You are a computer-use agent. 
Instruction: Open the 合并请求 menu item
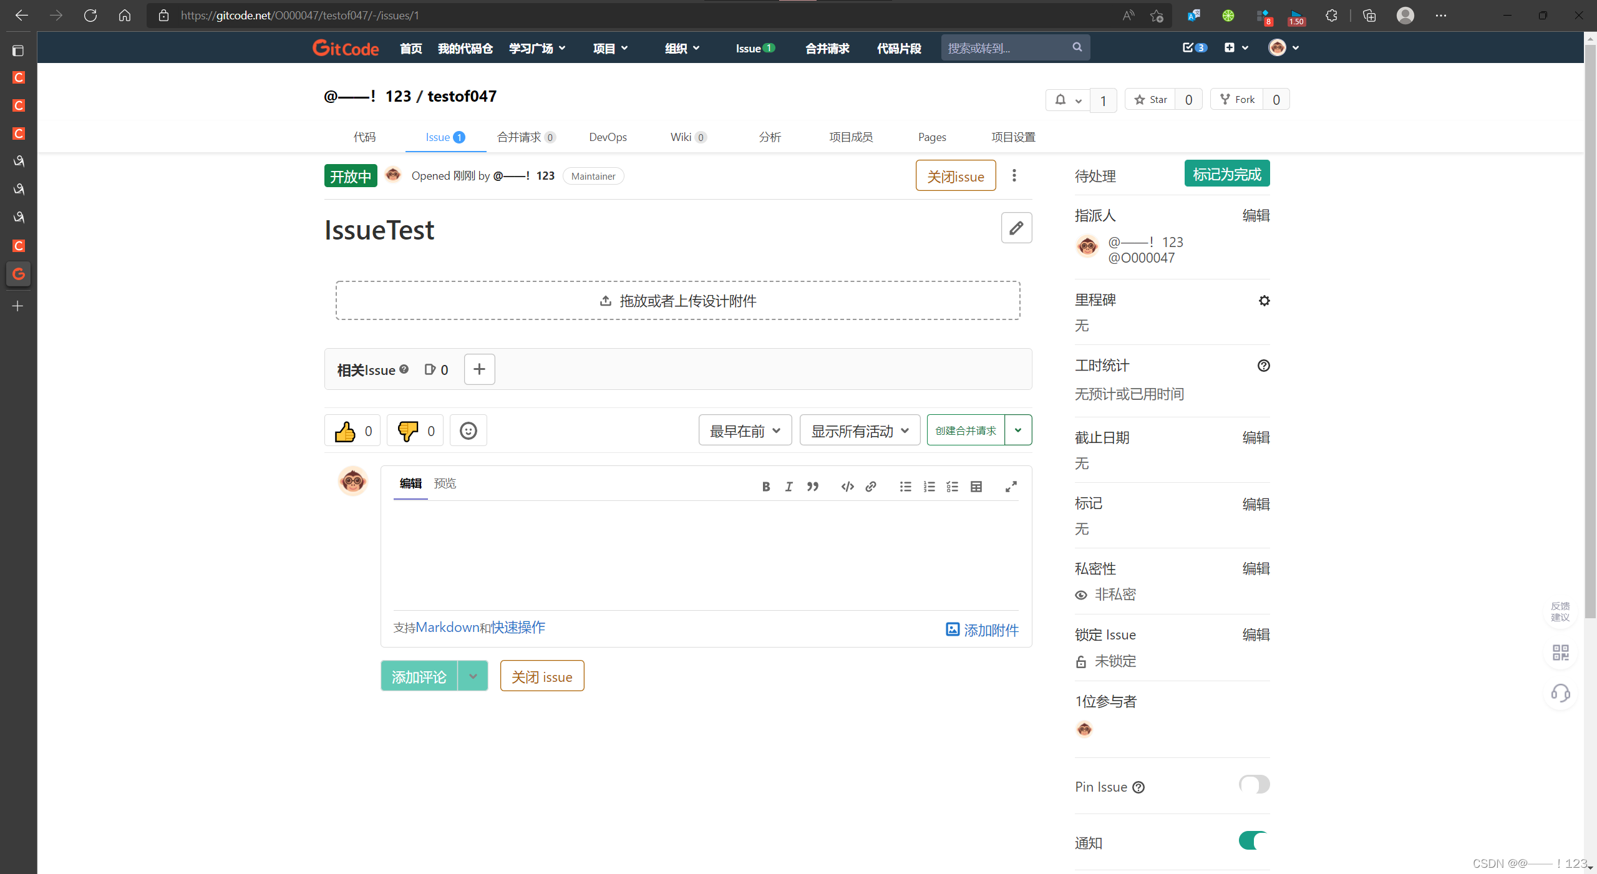coord(826,48)
